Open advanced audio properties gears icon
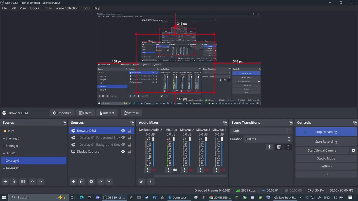This screenshot has height=201, width=358. 141,181
